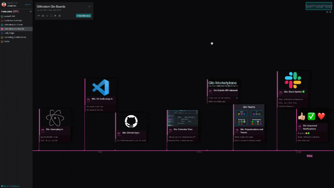Click the Calendar View screenshot thumbnail
This screenshot has width=334, height=188.
coord(183,118)
